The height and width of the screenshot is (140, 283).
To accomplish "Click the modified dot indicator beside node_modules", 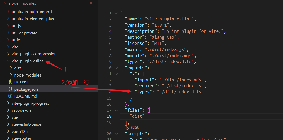I will [91, 3].
